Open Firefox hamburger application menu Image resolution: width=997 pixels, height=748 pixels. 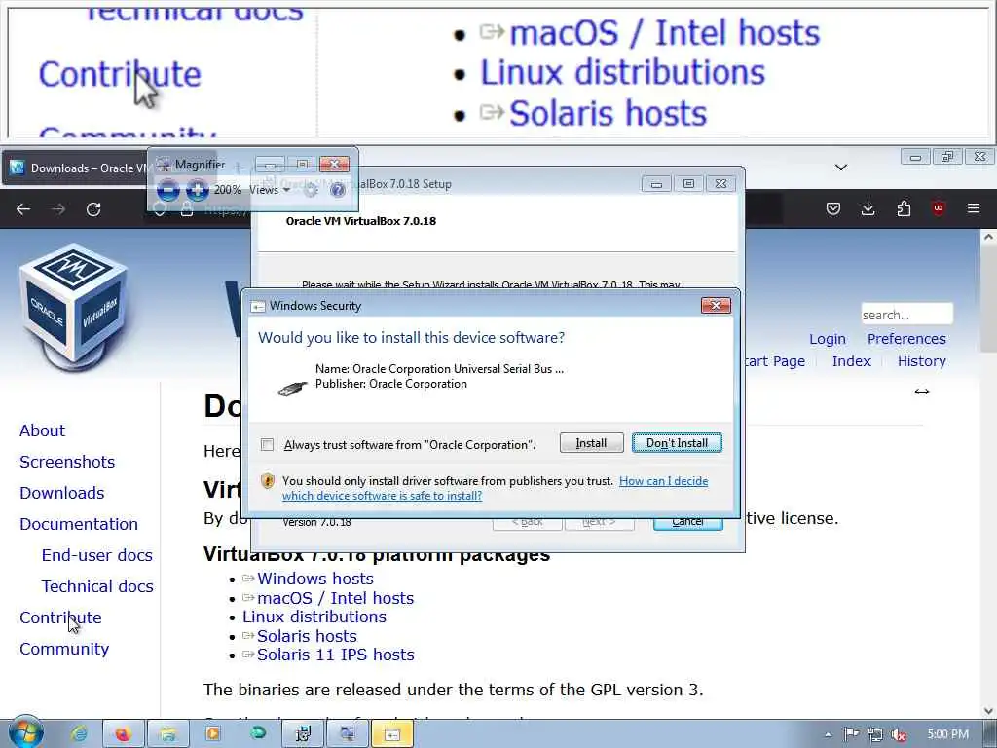974,208
